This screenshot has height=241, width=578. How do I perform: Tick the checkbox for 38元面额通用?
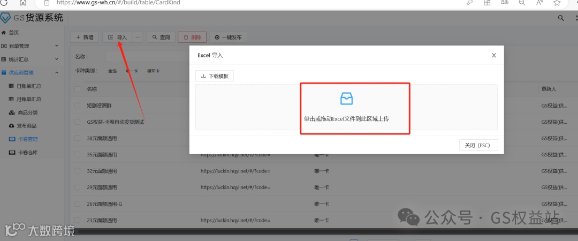77,138
